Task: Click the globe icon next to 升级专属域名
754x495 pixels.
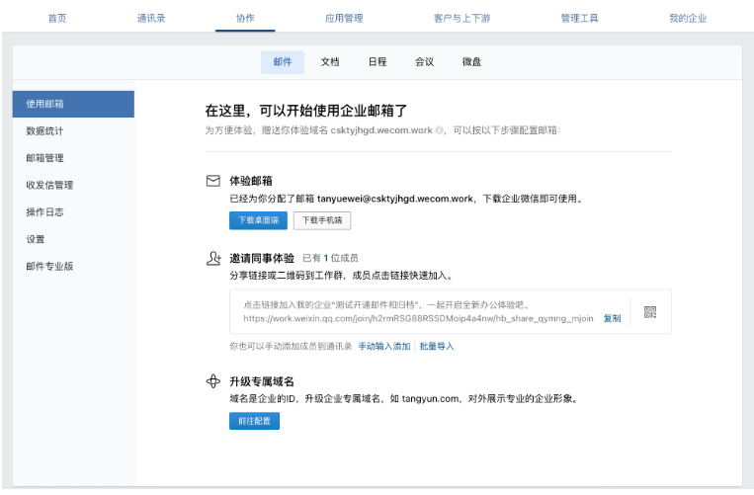Action: (212, 381)
